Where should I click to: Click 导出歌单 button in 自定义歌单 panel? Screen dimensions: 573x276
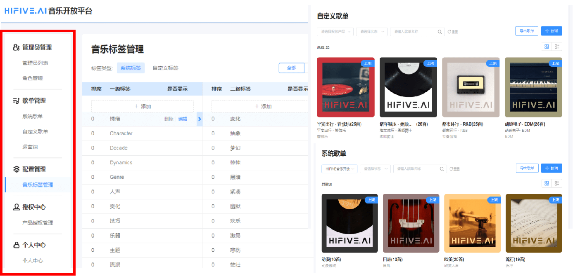[x=526, y=31]
